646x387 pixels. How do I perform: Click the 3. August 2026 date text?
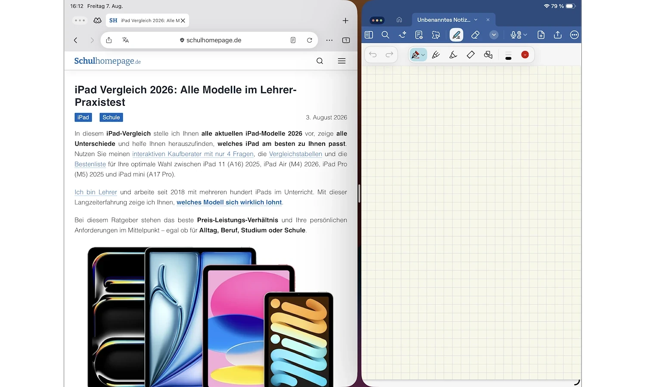click(x=326, y=117)
